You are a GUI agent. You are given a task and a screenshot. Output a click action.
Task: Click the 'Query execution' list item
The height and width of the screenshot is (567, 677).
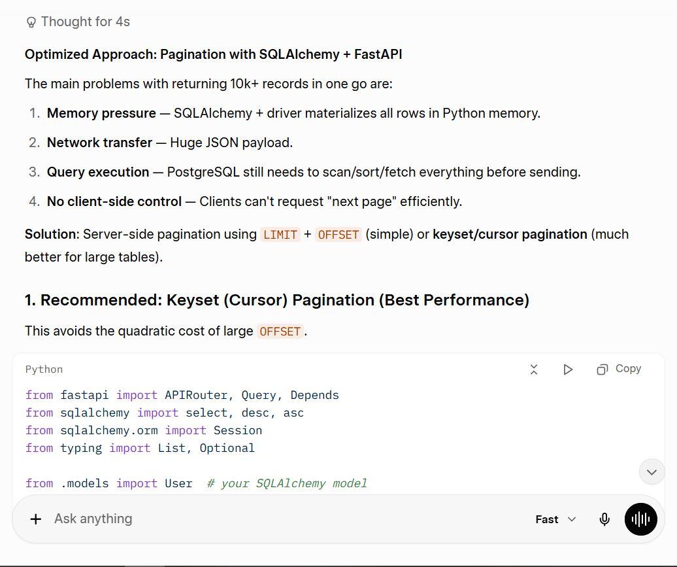pos(314,172)
